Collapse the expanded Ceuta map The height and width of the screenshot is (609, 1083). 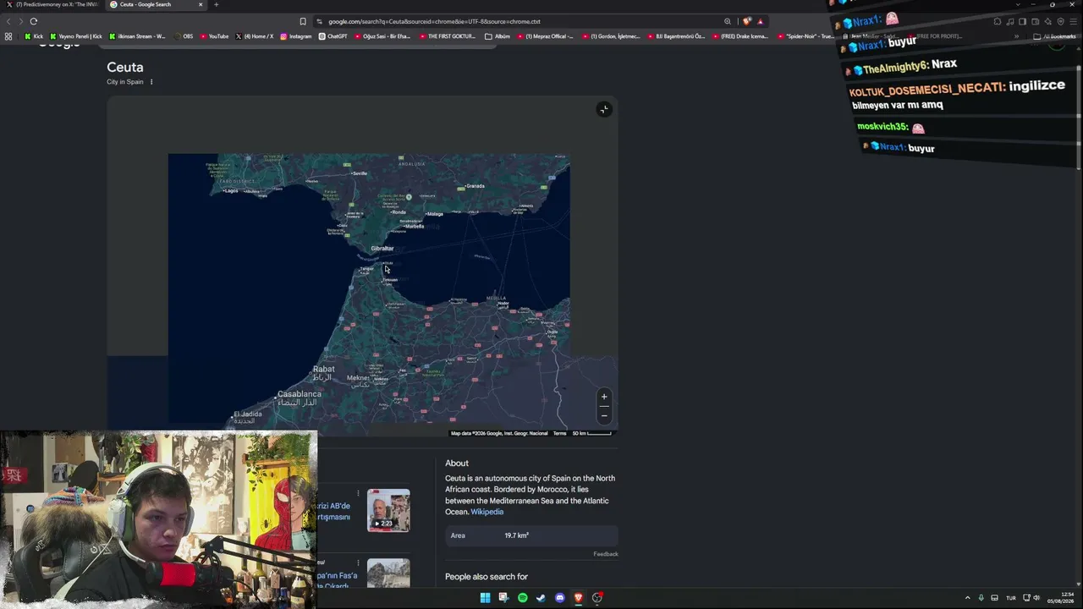pyautogui.click(x=603, y=109)
